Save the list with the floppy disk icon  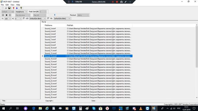[9, 8]
